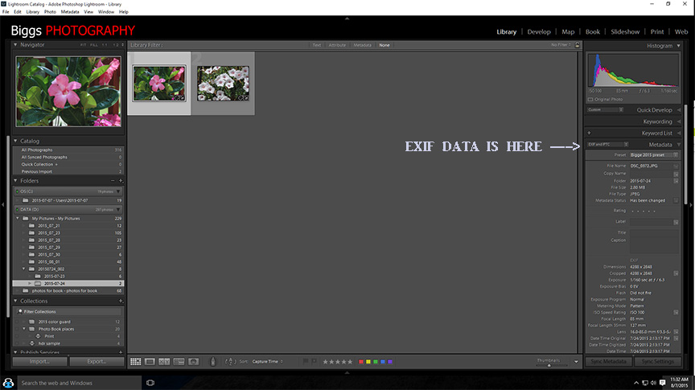The height and width of the screenshot is (390, 695).
Task: Click the icon beside Metadata Status
Action: 676,201
